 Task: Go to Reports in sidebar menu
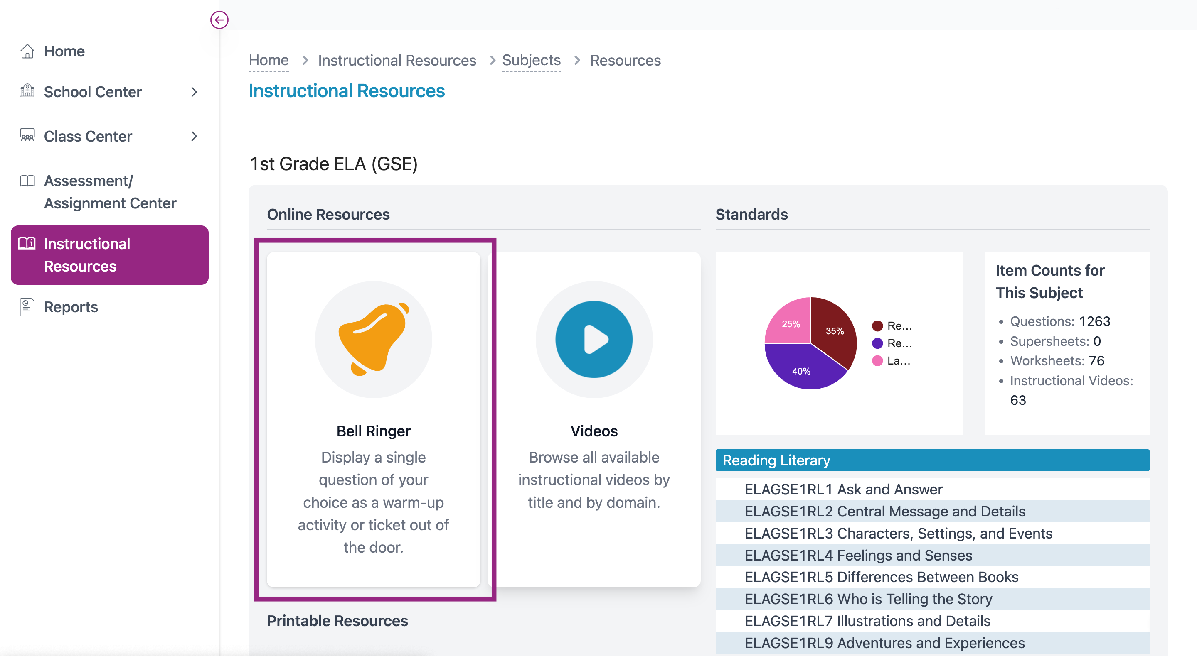click(71, 307)
